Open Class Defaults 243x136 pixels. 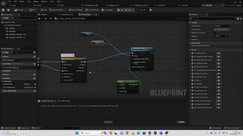click(92, 10)
